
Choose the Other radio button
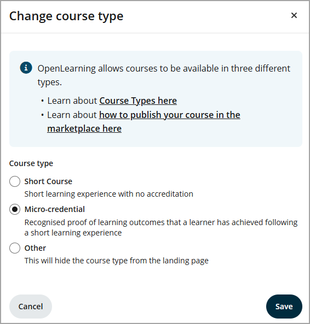click(15, 248)
